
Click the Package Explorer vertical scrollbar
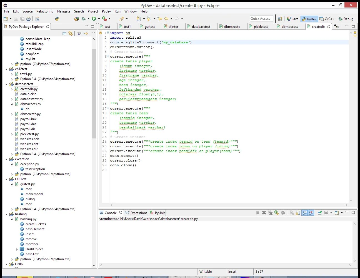(94, 93)
